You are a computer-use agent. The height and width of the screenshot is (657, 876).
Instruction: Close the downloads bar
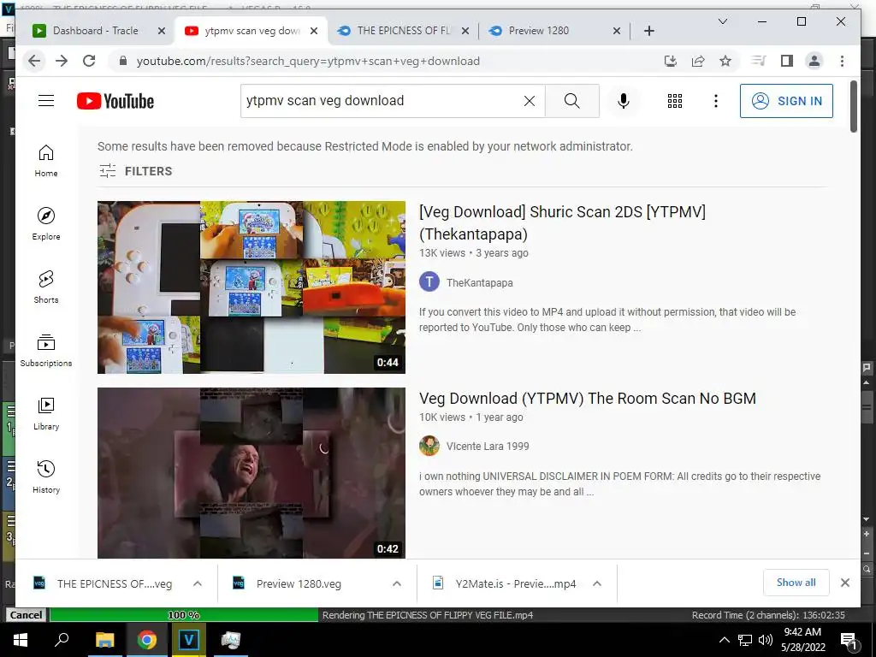click(x=844, y=583)
